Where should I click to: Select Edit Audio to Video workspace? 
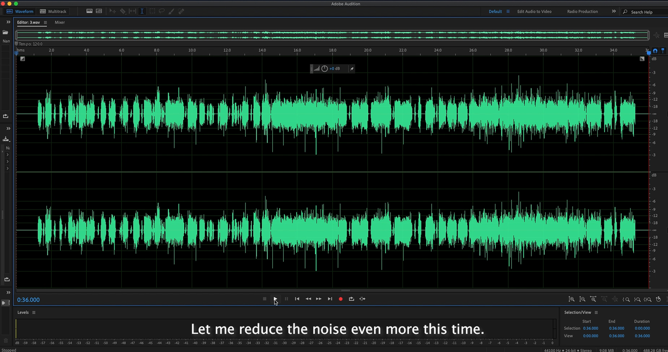click(534, 11)
